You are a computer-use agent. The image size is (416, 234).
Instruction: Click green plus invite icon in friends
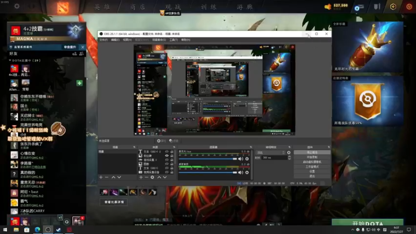[80, 83]
